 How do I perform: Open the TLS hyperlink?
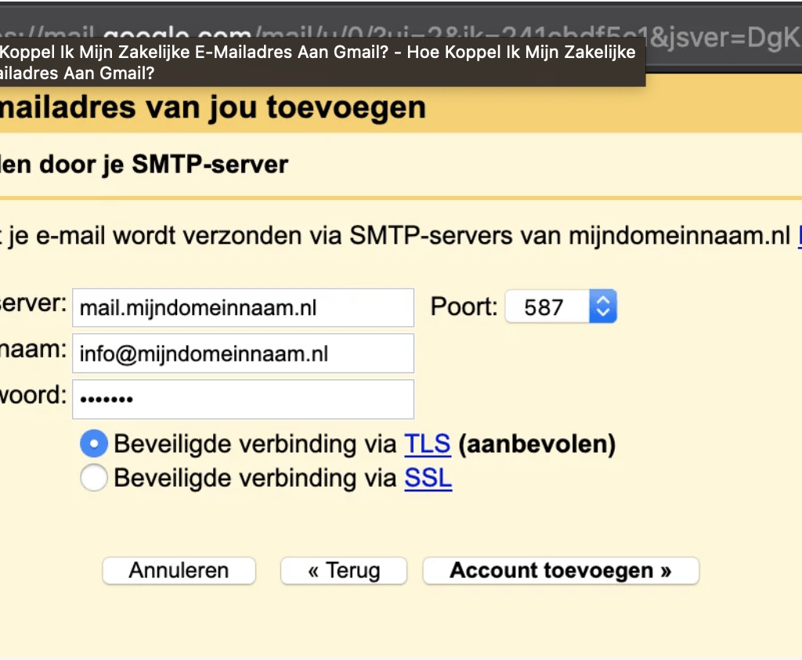click(427, 444)
